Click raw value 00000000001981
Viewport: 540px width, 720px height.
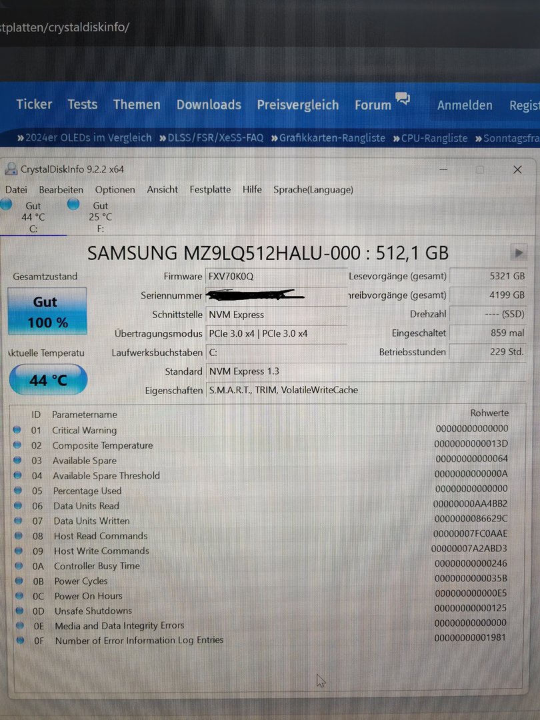click(470, 637)
